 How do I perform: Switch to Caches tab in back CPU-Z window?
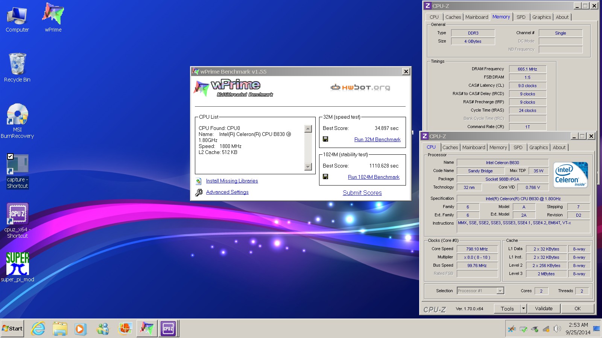point(453,17)
